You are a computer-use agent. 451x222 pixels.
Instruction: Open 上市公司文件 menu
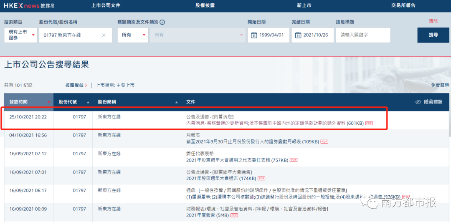[x=106, y=5]
